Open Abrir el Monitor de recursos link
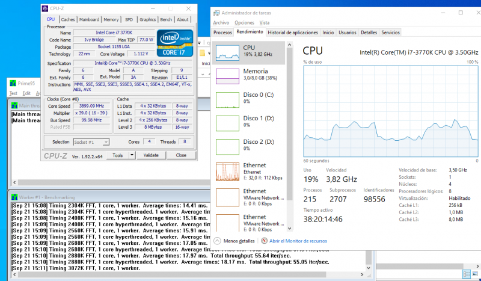Viewport: 481px width, 281px height. pyautogui.click(x=298, y=241)
